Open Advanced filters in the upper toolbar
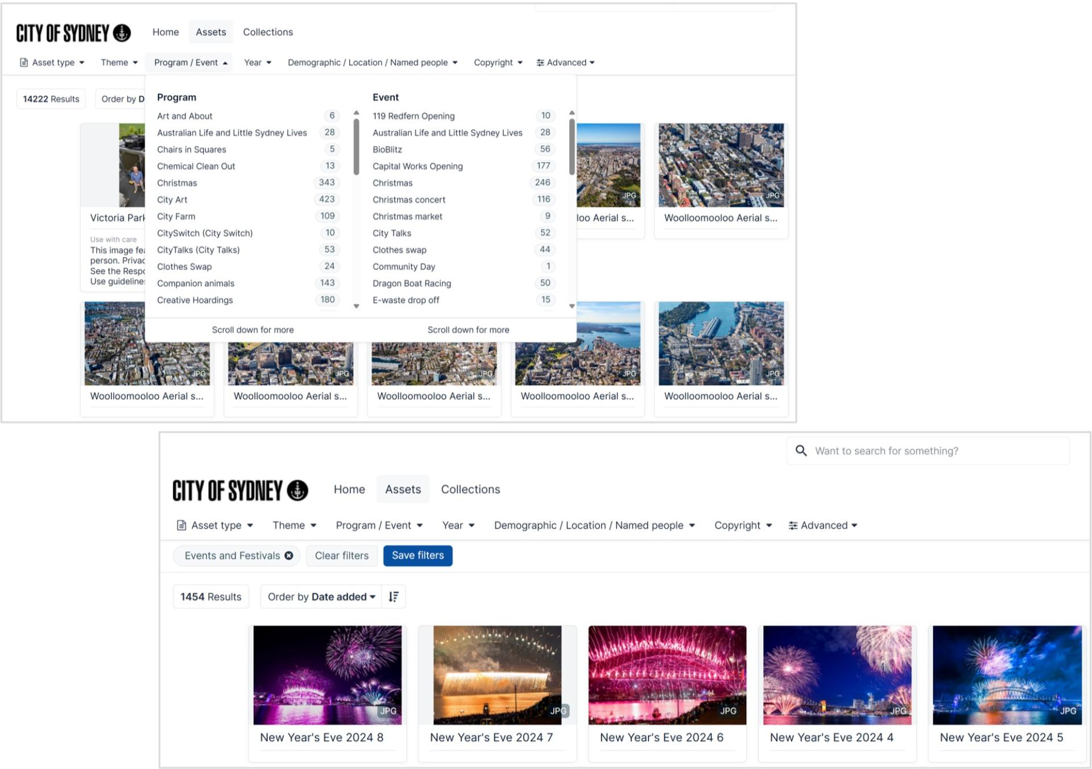This screenshot has width=1092, height=769. [565, 63]
